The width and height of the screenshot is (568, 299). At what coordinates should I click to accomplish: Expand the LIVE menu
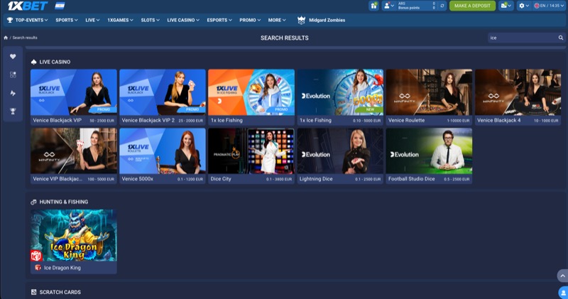92,21
